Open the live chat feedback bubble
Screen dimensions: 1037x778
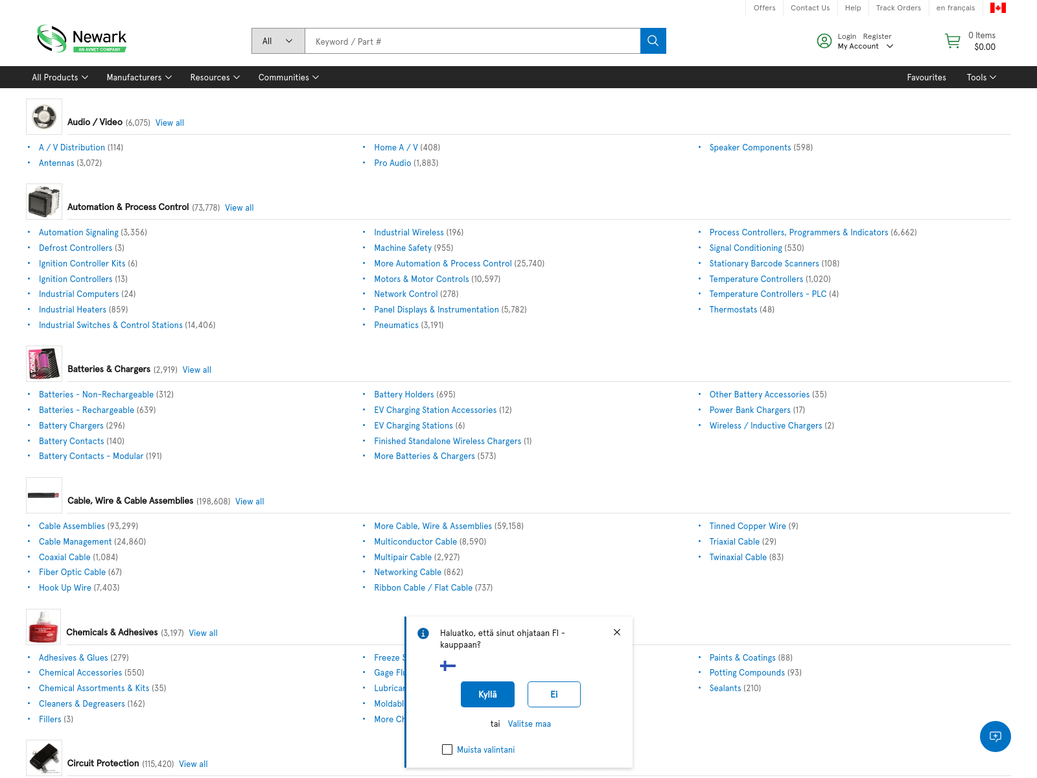tap(996, 737)
